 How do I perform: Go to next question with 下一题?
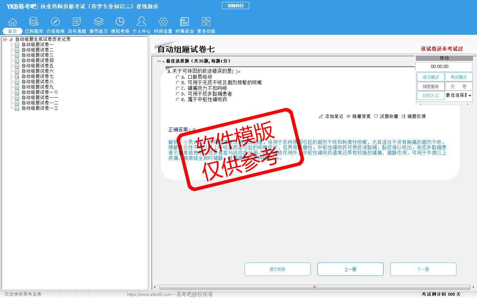click(x=423, y=269)
